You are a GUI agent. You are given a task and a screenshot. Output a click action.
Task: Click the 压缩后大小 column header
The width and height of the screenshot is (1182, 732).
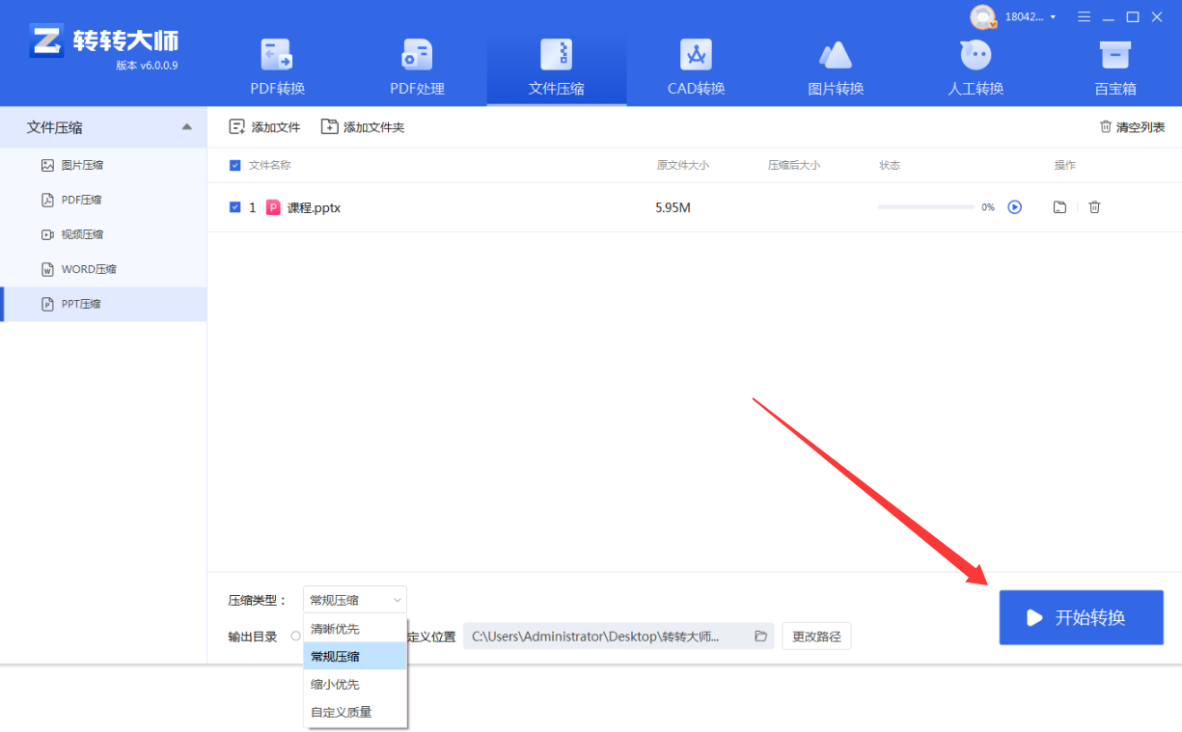point(794,165)
